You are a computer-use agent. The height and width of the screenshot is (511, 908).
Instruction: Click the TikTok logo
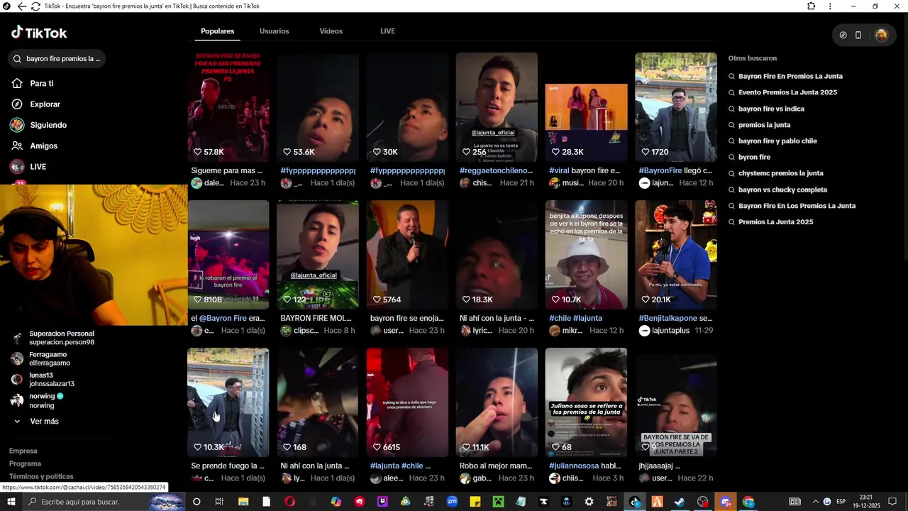pos(39,33)
